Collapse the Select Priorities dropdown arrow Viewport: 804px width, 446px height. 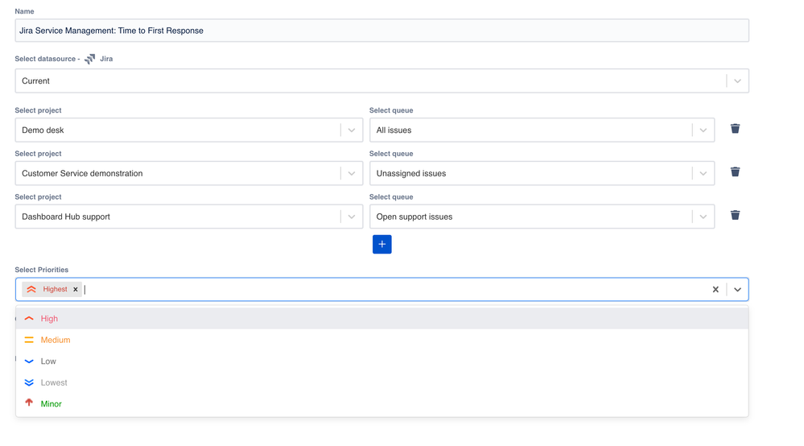(737, 289)
